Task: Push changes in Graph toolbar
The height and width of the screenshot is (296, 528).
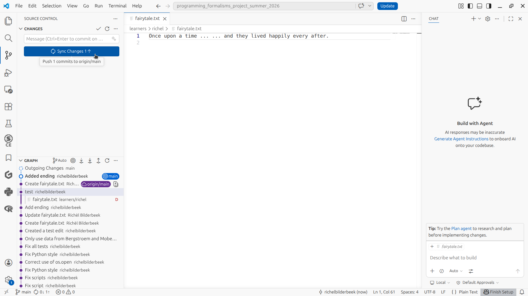Action: [x=99, y=161]
